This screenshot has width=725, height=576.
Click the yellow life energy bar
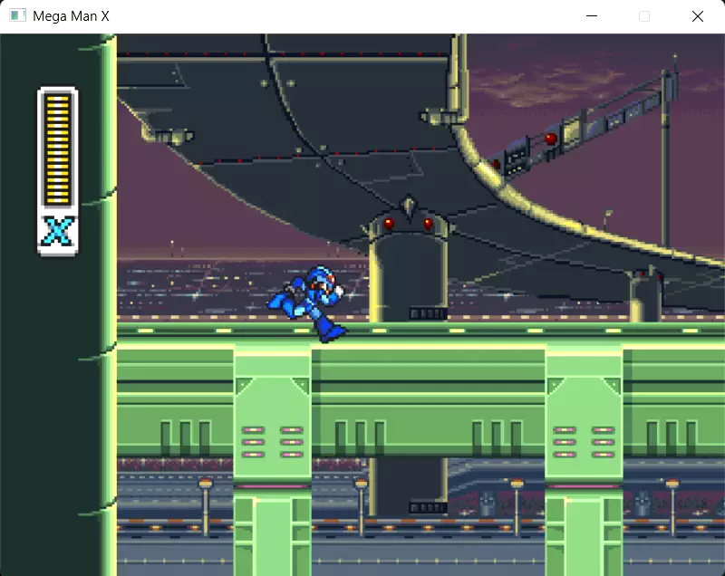[x=57, y=149]
